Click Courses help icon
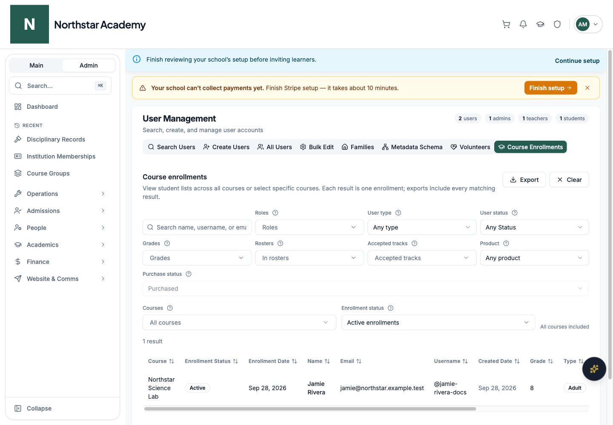613x425 pixels. click(170, 308)
